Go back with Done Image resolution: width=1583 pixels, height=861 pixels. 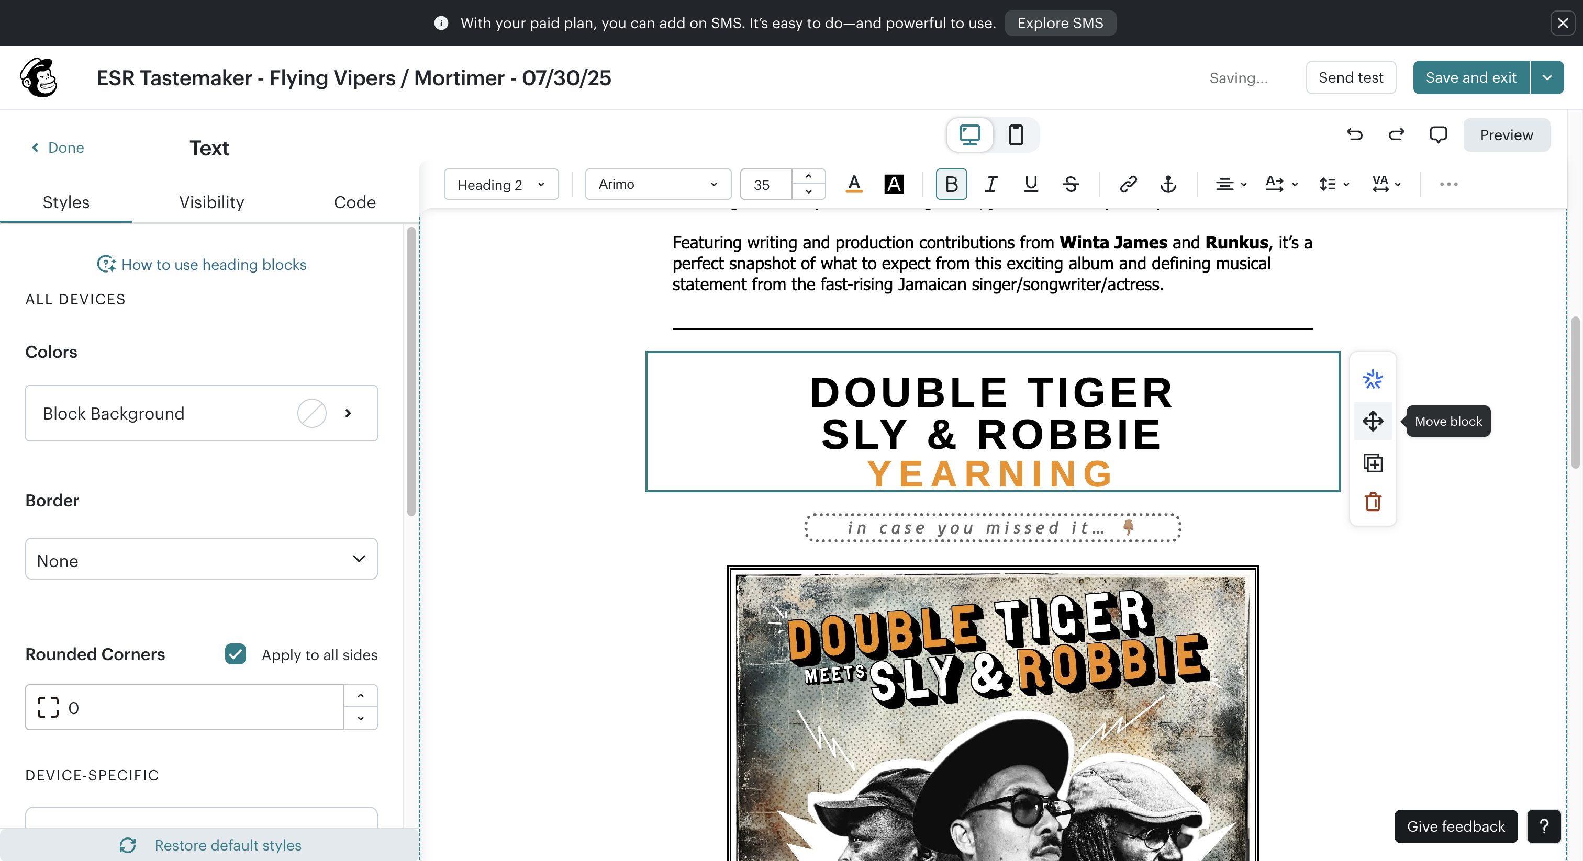58,148
